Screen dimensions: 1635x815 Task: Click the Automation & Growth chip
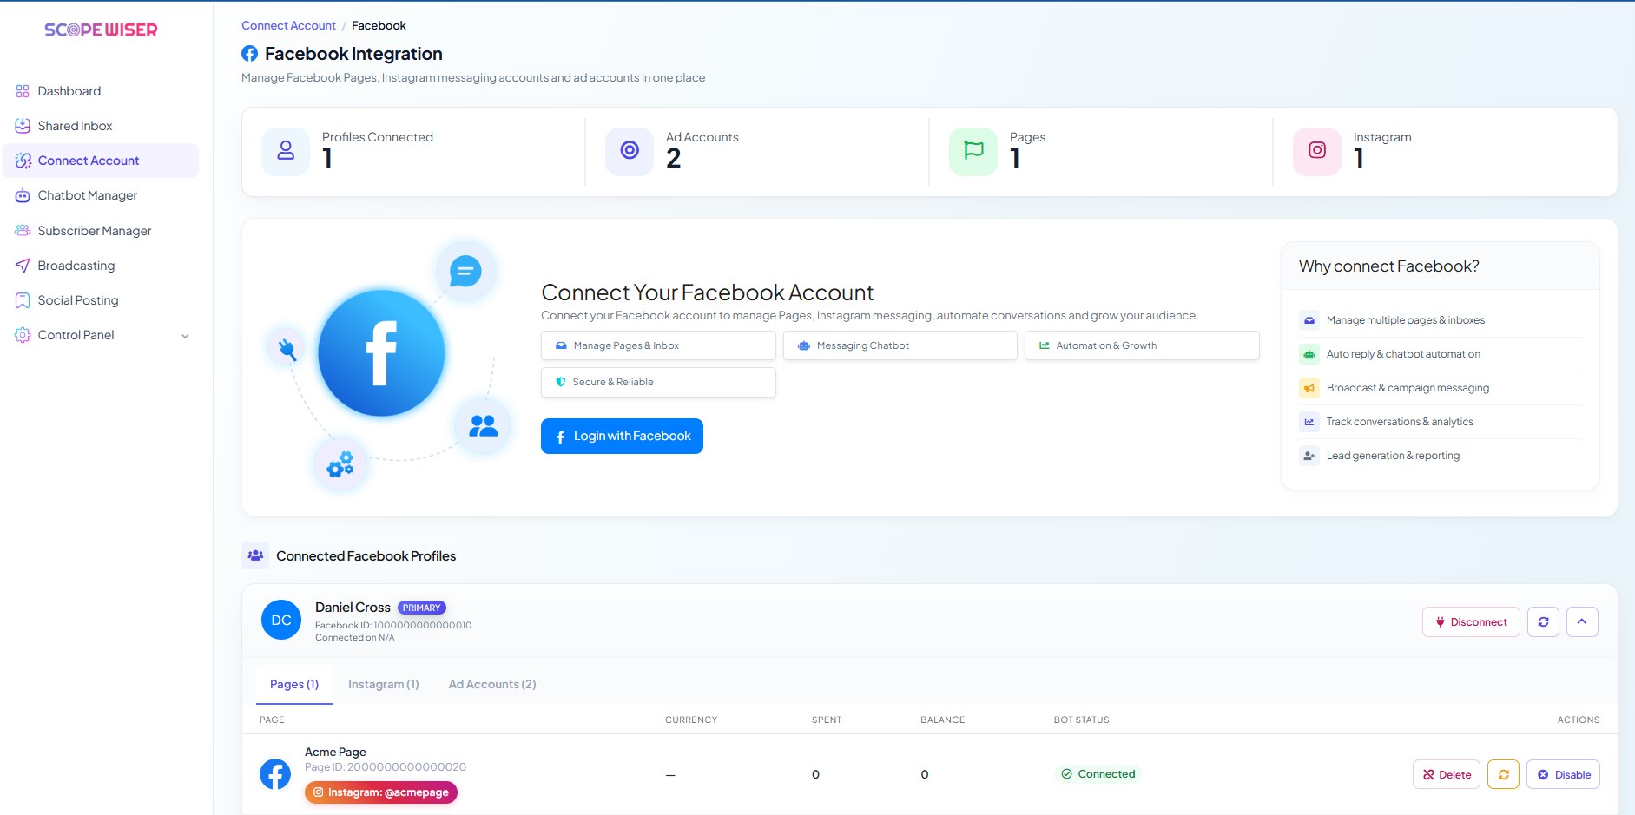1142,345
